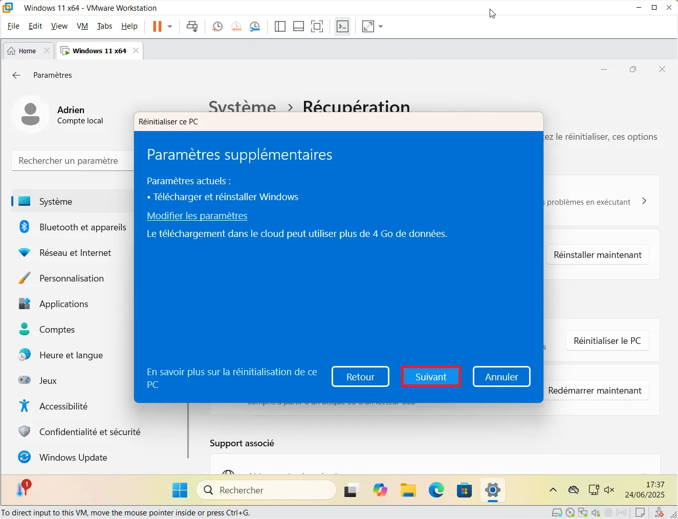Click the OneDrive cloud tray icon
The width and height of the screenshot is (678, 519).
[x=574, y=490]
